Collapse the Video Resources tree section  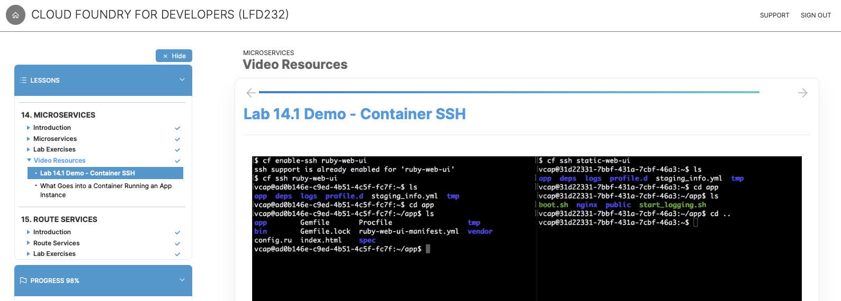click(x=29, y=160)
